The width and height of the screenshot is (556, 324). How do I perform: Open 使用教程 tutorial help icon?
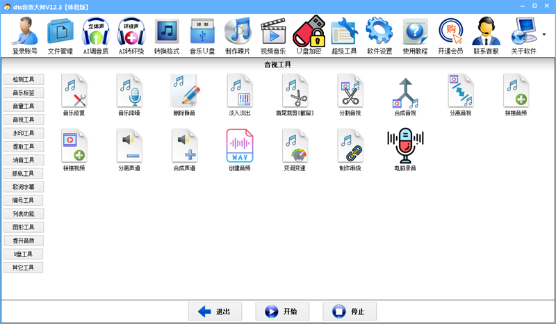pyautogui.click(x=415, y=36)
